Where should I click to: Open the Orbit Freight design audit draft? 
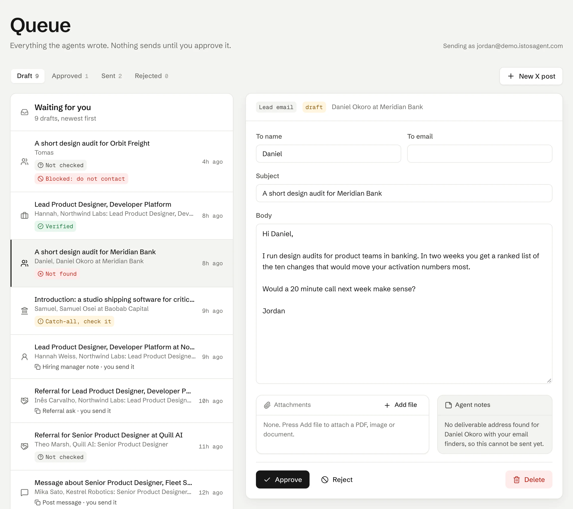coord(122,161)
